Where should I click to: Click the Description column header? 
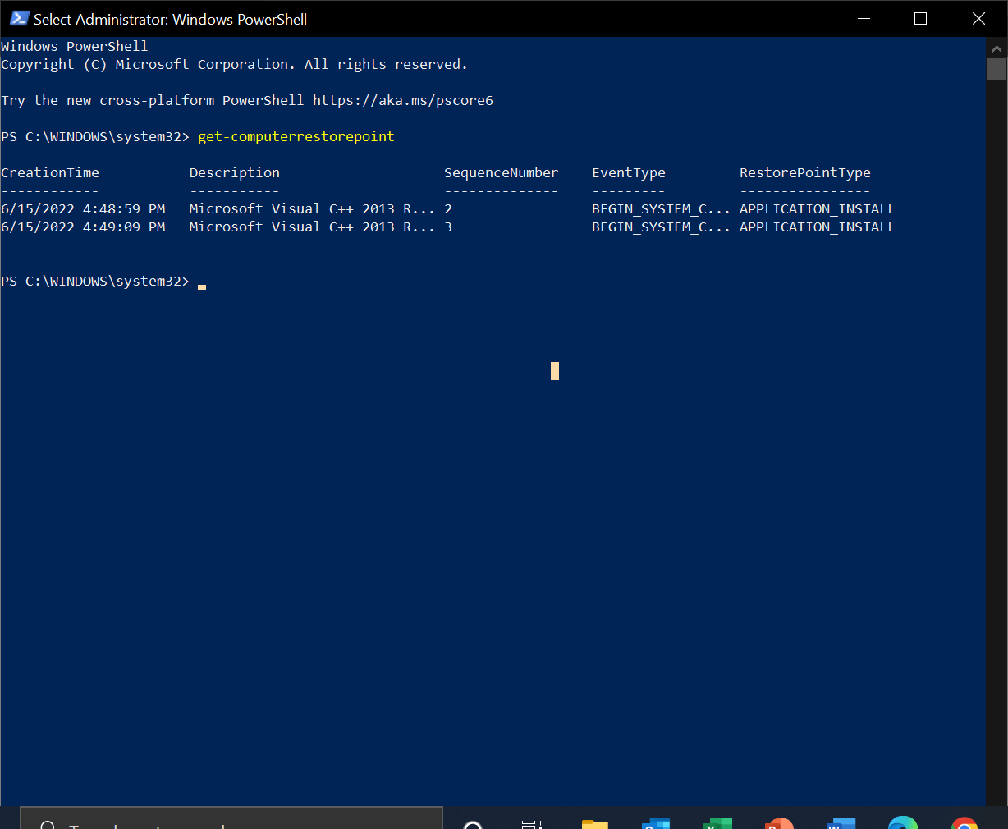pyautogui.click(x=235, y=173)
